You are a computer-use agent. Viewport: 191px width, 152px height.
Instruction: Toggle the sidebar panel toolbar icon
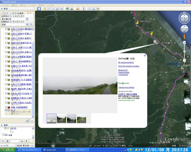pos(39,9)
